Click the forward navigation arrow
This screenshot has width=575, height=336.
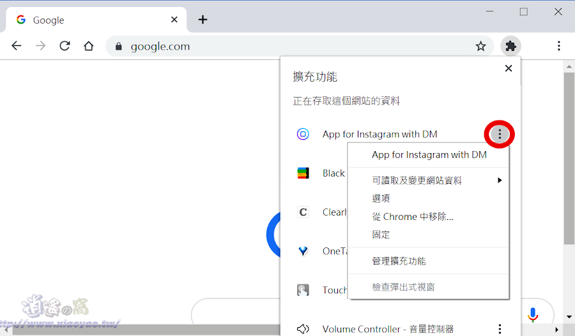(41, 46)
